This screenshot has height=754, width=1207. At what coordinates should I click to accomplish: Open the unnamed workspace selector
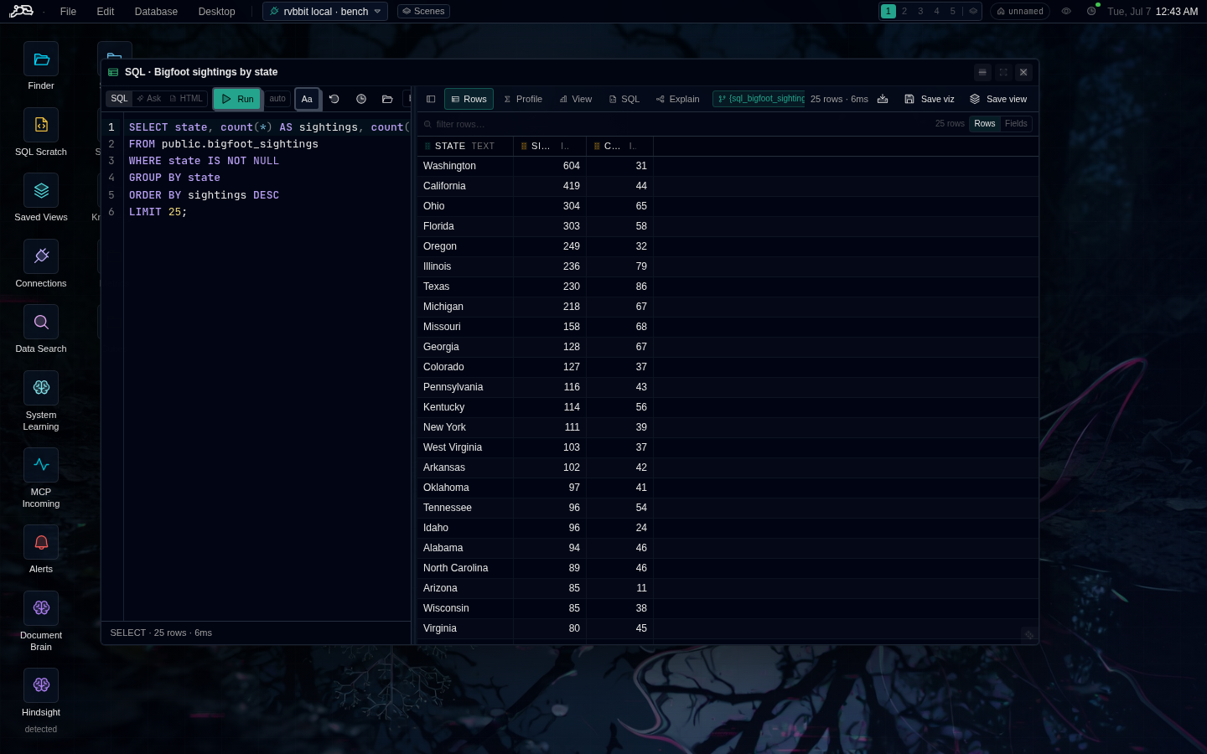[x=1020, y=11]
